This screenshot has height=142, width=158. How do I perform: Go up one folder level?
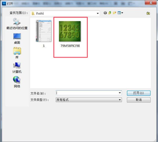tap(110, 13)
